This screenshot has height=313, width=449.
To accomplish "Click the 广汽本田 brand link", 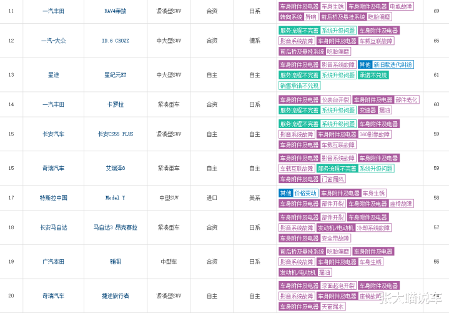I will 53,261.
